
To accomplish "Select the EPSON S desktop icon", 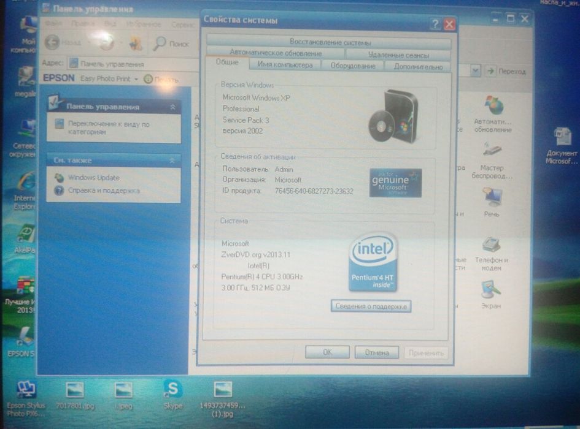I will (x=22, y=342).
